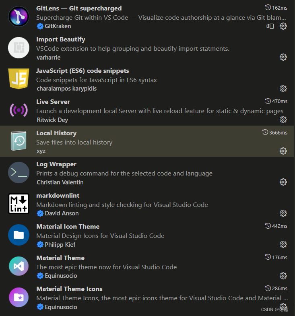Click the 286ms activation time
Image resolution: width=295 pixels, height=316 pixels.
[280, 288]
